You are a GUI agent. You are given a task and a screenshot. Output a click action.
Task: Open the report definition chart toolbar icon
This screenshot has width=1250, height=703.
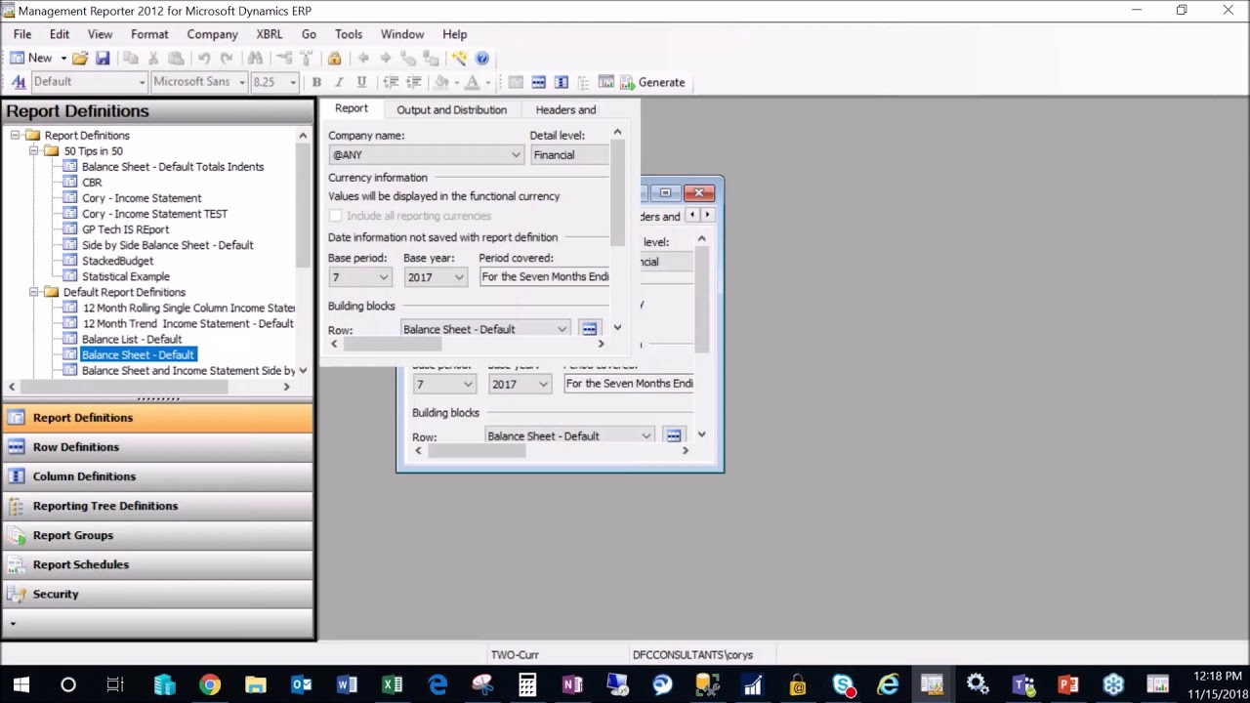(x=605, y=82)
